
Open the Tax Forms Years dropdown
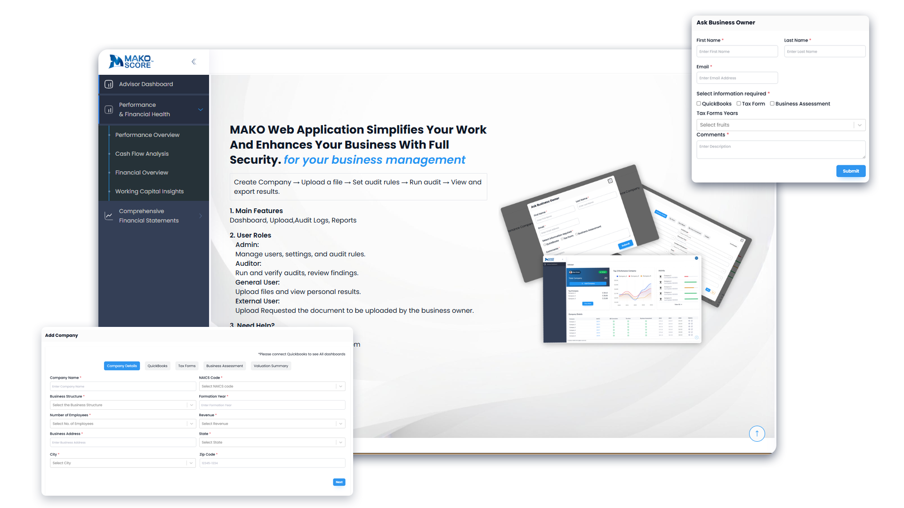click(781, 125)
